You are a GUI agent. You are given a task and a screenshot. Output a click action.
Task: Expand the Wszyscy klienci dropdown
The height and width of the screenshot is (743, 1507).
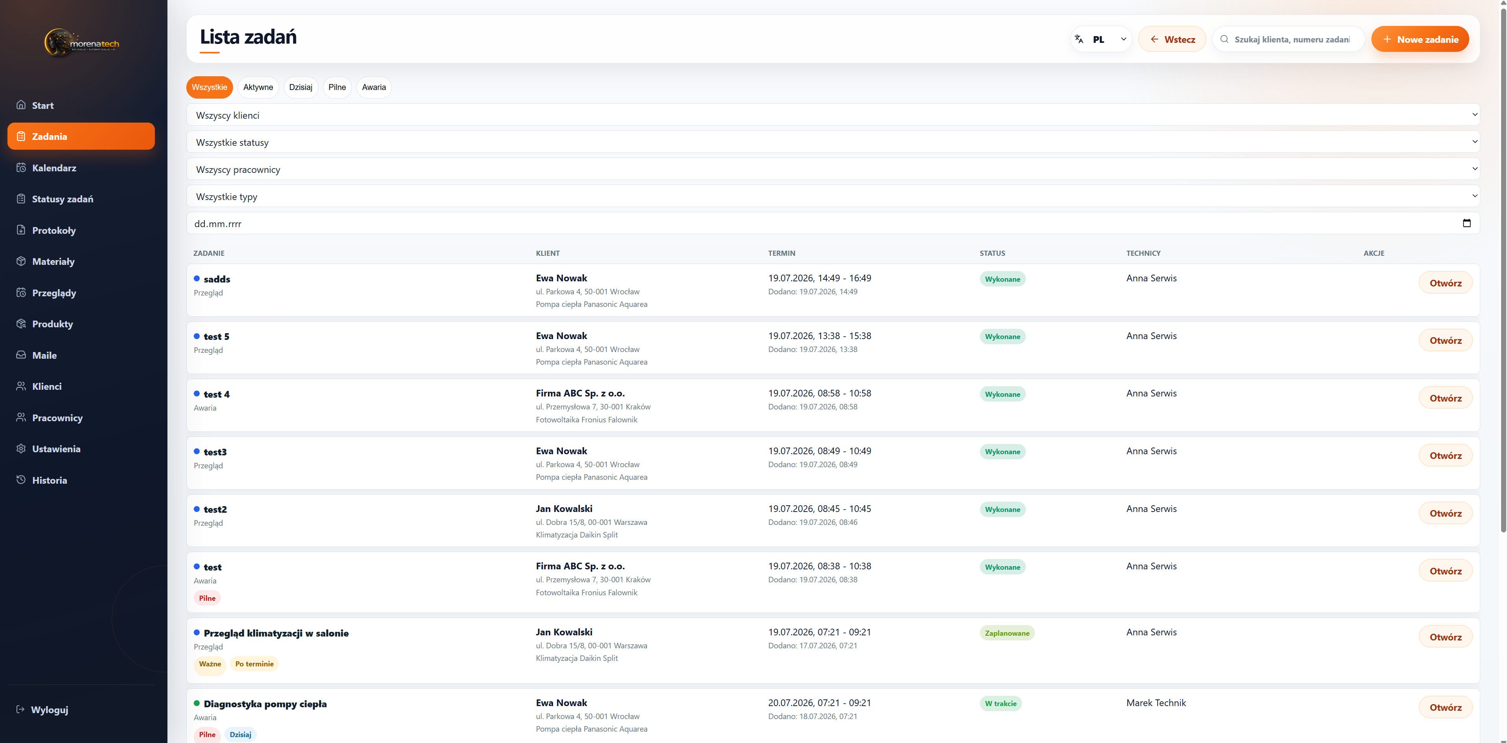[833, 115]
